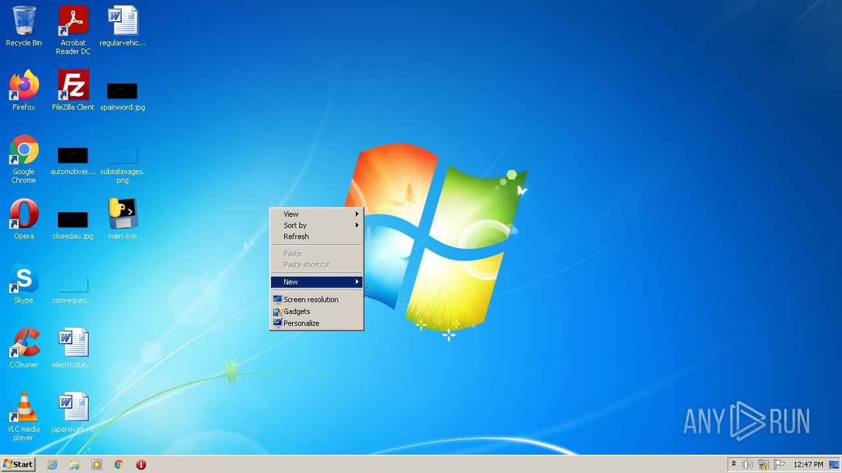
Task: Show hidden system tray icons
Action: coord(734,464)
